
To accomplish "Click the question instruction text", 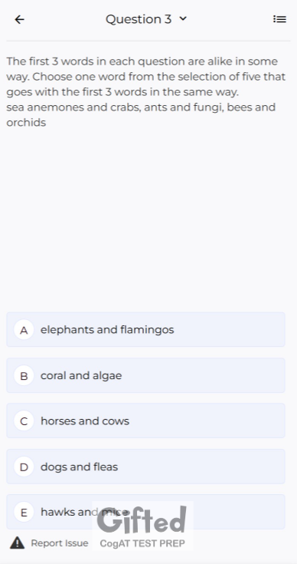I will tap(146, 76).
